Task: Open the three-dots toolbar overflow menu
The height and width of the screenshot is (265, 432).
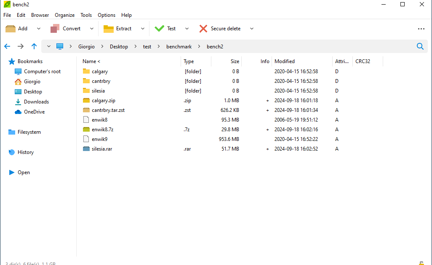Action: [x=421, y=29]
